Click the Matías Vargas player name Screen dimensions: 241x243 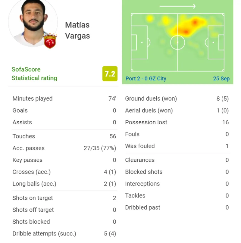tap(77, 30)
